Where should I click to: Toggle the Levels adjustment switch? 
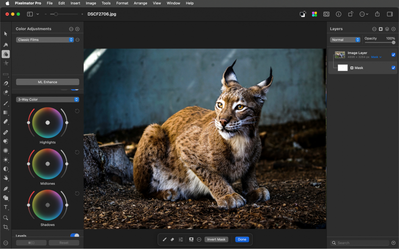coord(75,235)
